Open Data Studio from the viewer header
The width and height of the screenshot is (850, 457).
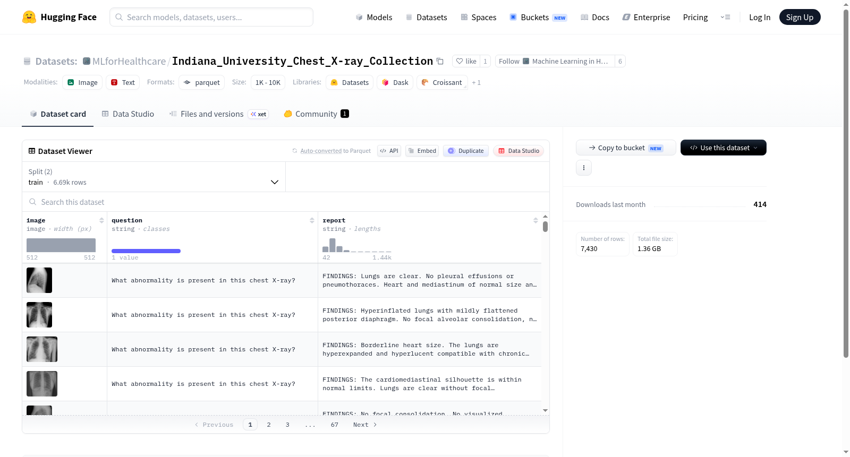518,151
